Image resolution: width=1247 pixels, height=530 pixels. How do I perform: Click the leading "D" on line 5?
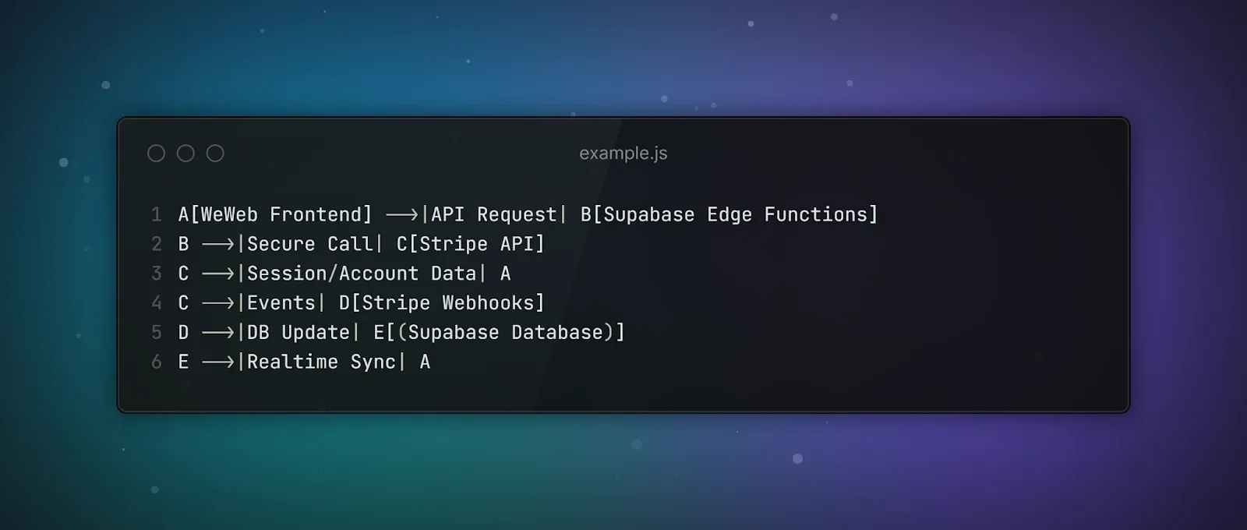[184, 332]
